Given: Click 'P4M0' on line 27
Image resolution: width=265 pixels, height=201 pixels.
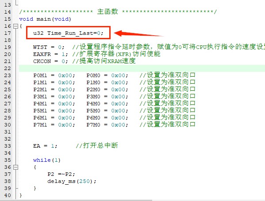Looking at the screenshot, I should click(93, 104).
